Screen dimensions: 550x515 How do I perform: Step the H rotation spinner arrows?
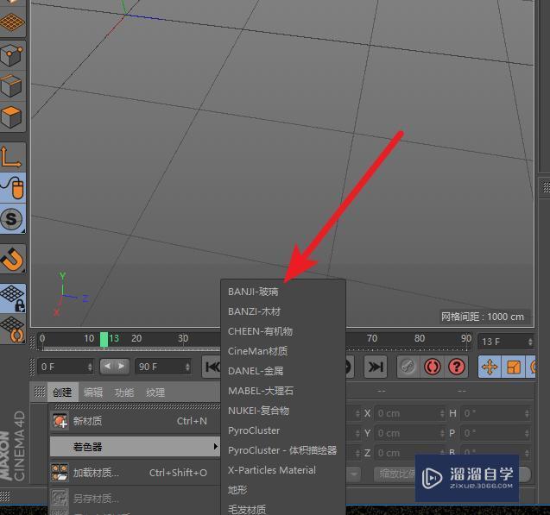527,413
